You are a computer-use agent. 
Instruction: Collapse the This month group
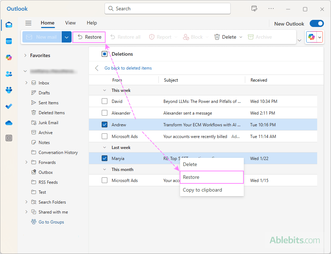click(x=105, y=169)
